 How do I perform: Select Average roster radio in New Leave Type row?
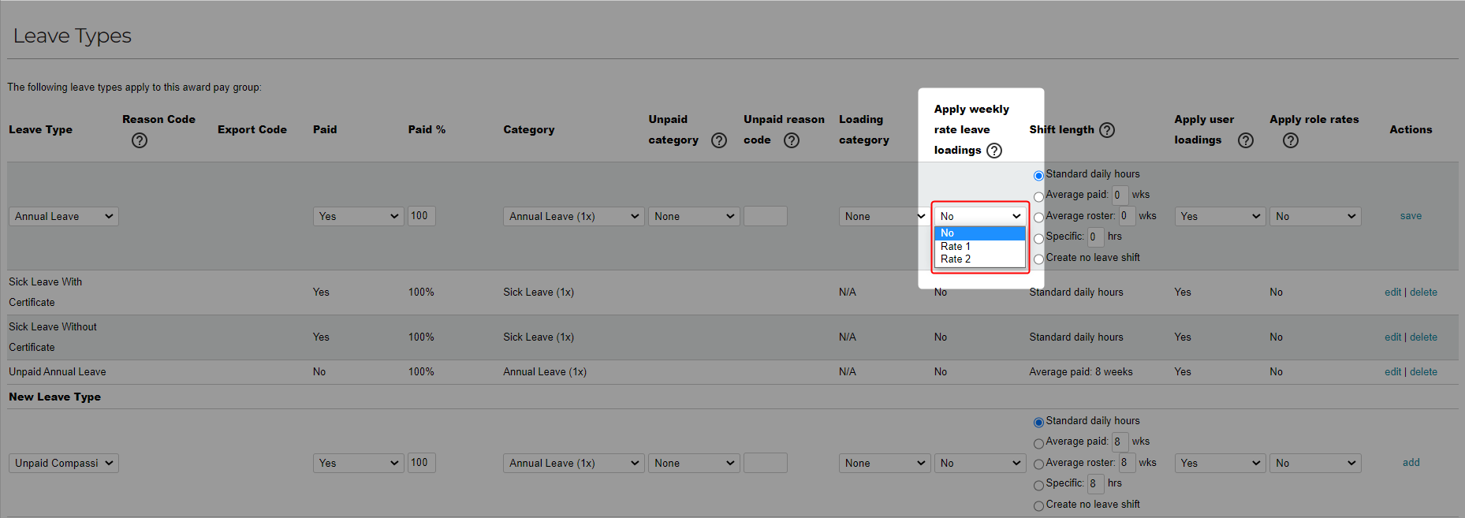(1038, 464)
